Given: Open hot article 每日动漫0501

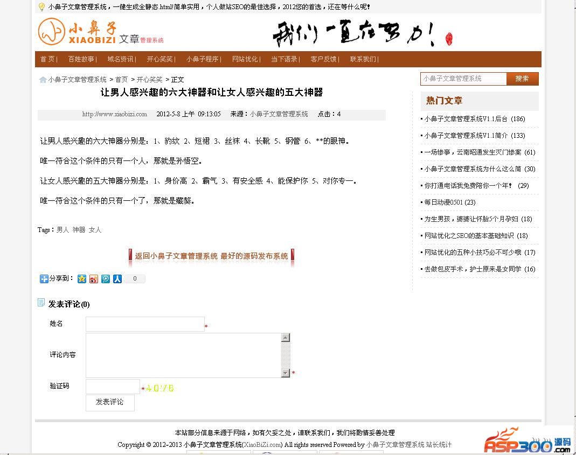Looking at the screenshot, I should pyautogui.click(x=443, y=202).
